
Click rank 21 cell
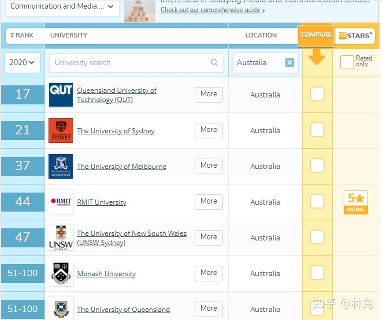point(23,130)
